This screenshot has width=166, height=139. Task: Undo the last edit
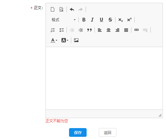(72, 9)
